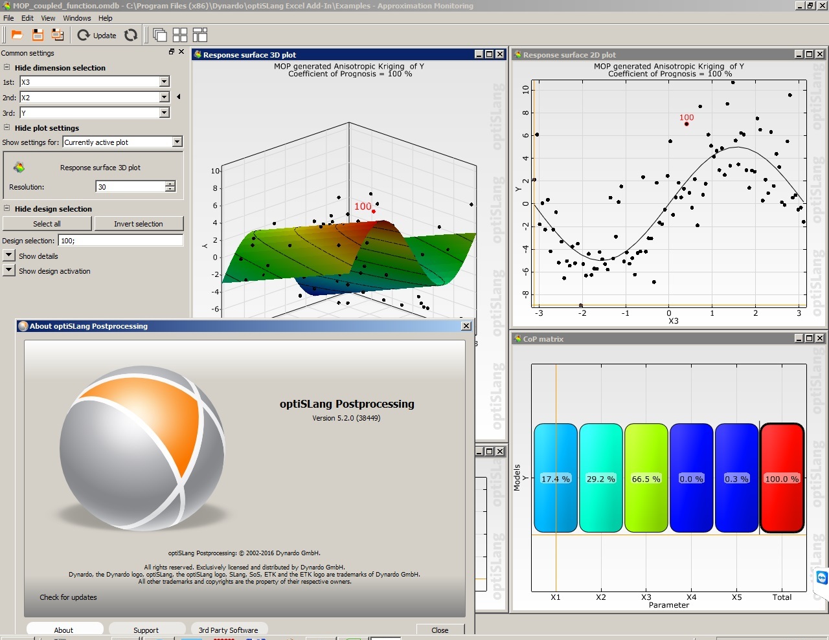Open the File menu
The width and height of the screenshot is (829, 640).
[x=8, y=18]
